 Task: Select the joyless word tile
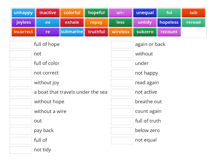tap(23, 22)
